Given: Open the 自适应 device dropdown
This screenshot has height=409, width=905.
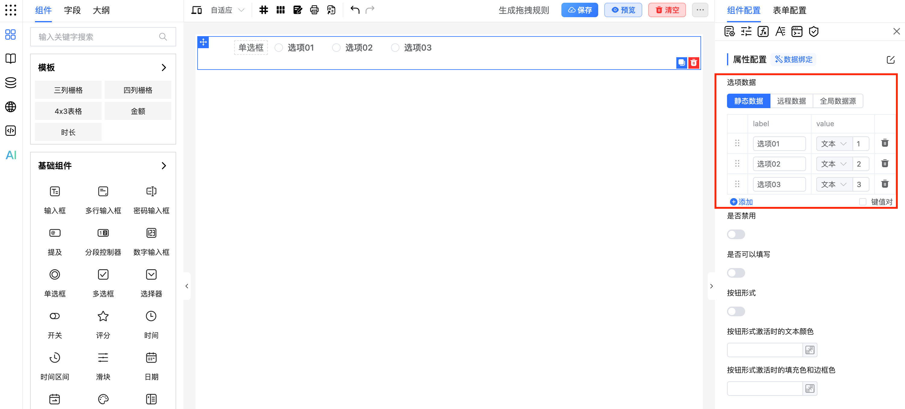Looking at the screenshot, I should pos(227,10).
